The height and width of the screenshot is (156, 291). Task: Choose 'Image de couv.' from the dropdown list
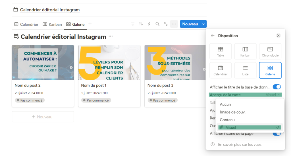tap(232, 112)
